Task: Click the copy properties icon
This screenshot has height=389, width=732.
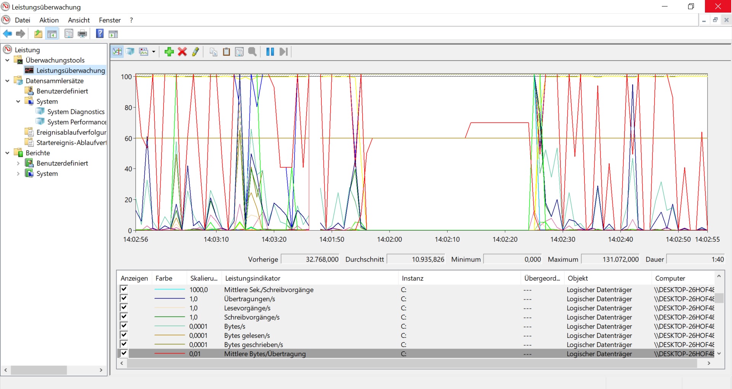Action: point(213,51)
